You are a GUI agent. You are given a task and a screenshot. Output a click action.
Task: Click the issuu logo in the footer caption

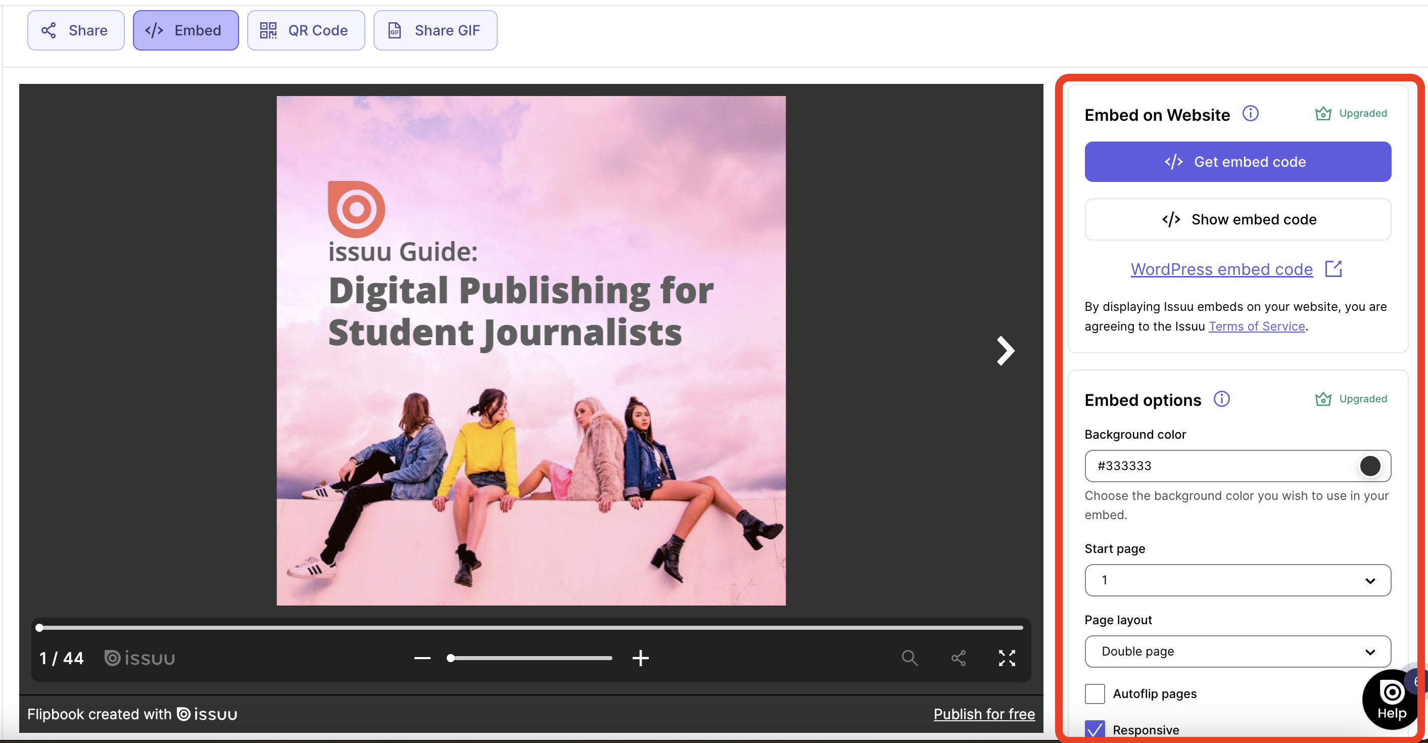click(x=207, y=714)
